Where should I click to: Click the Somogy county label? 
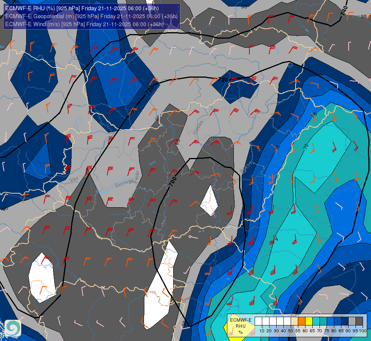124,183
